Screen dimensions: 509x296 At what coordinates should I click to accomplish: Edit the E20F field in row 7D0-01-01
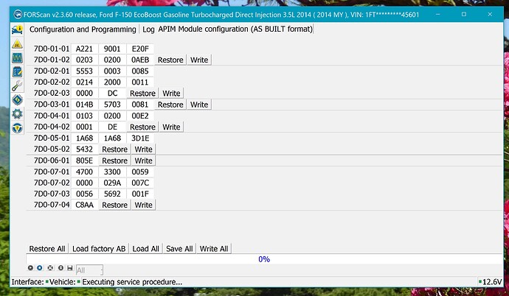(x=140, y=49)
